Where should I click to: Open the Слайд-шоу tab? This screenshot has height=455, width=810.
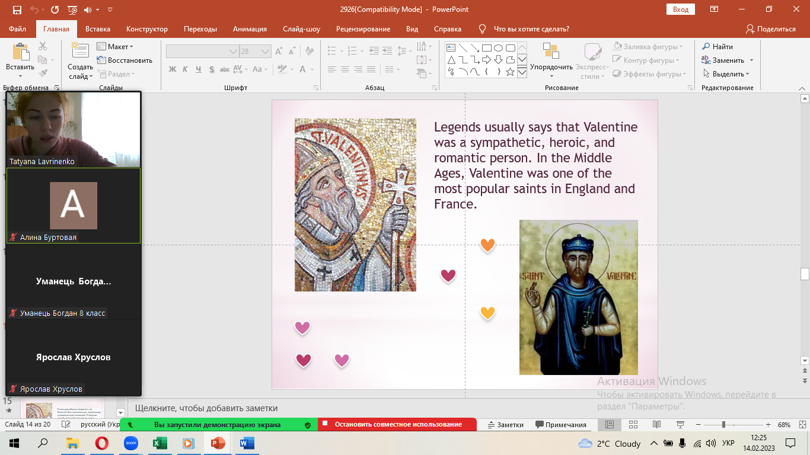click(301, 28)
